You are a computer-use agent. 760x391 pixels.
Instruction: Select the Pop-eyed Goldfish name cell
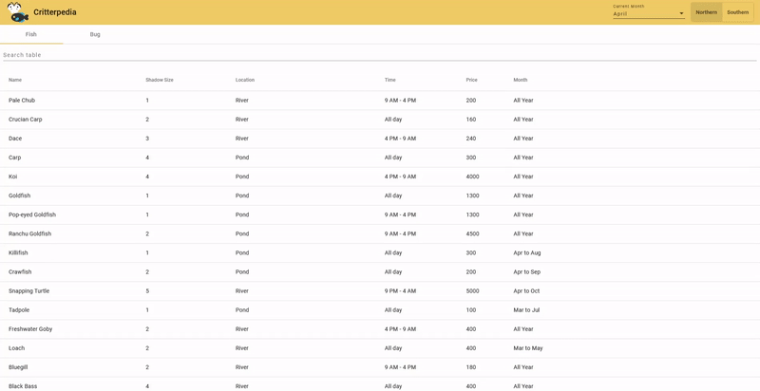tap(32, 214)
